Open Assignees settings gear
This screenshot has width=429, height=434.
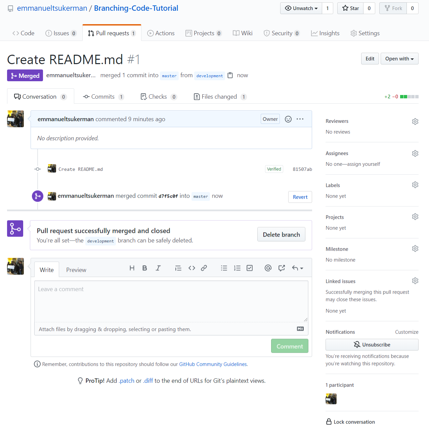tap(415, 153)
